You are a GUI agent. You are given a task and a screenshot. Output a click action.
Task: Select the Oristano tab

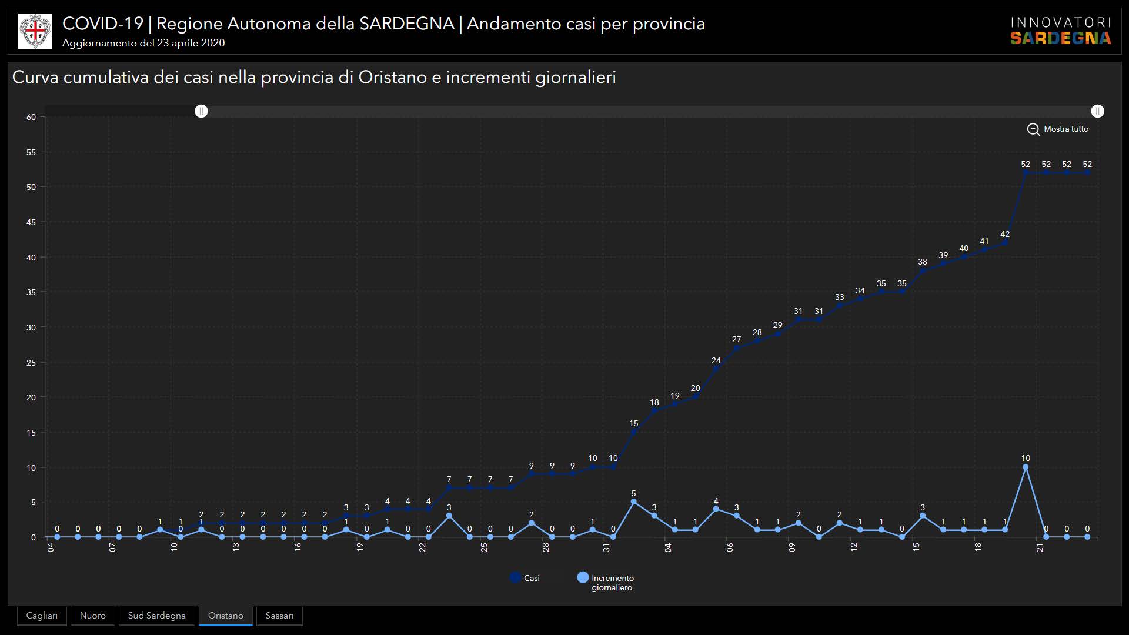tap(225, 616)
